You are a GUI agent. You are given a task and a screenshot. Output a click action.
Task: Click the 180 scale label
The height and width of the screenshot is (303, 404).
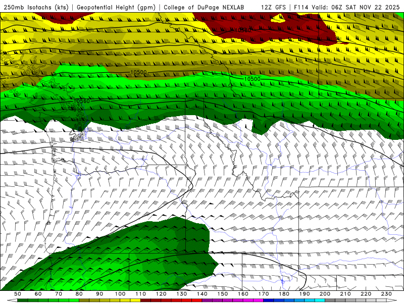click(x=284, y=294)
